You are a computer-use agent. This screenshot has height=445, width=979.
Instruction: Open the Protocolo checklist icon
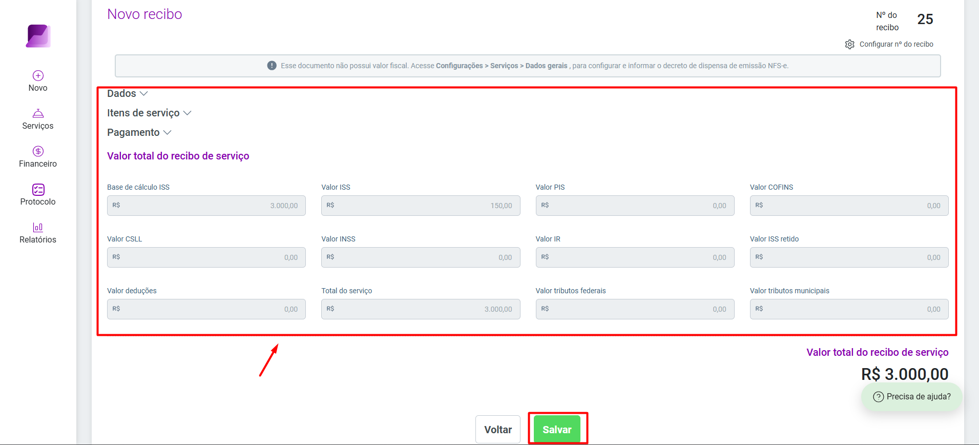pos(38,190)
